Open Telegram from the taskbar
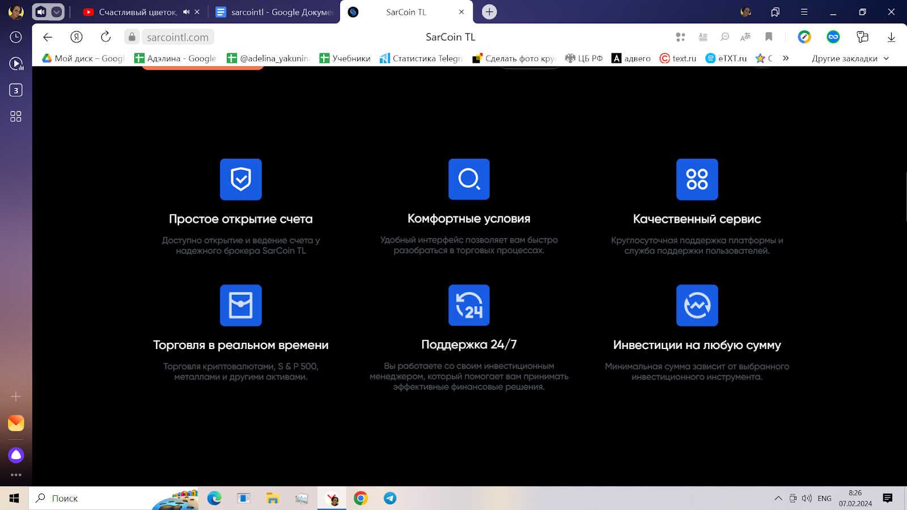The width and height of the screenshot is (907, 510). click(390, 498)
